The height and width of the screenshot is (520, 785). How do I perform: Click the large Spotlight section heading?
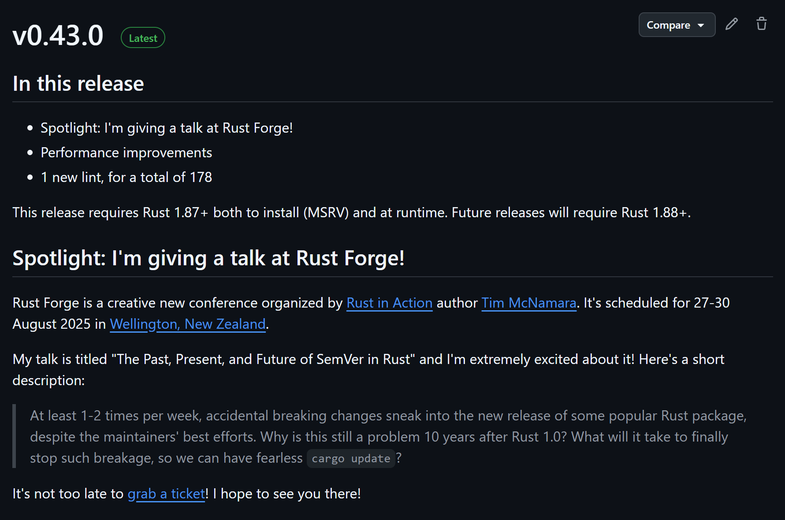tap(208, 258)
